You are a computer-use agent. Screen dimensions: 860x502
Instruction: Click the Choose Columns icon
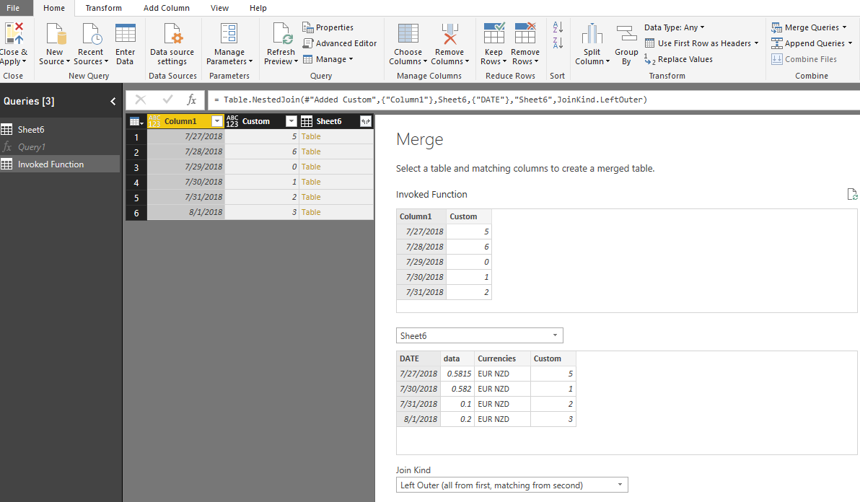tap(408, 33)
